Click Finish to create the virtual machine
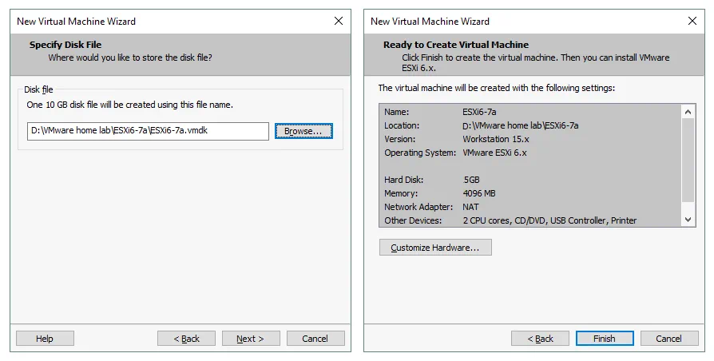 coord(605,339)
